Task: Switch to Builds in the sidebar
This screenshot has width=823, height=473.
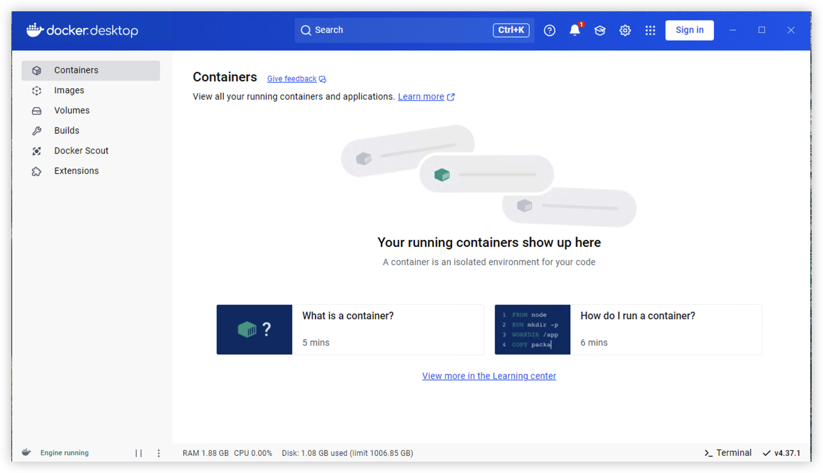Action: pos(91,131)
